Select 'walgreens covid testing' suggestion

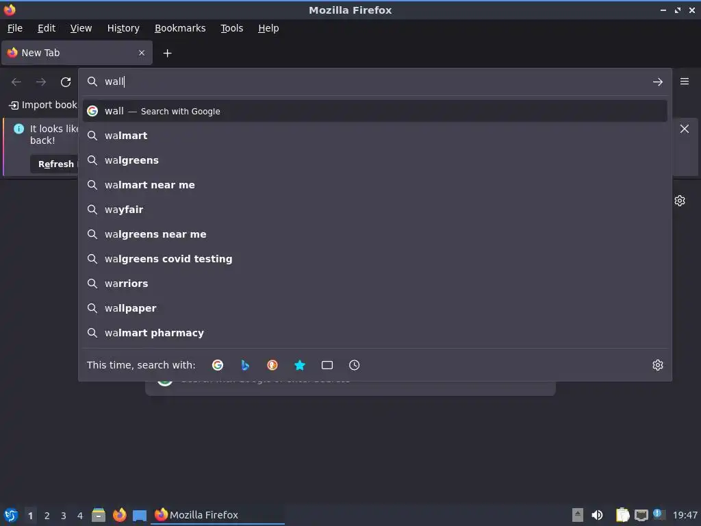pyautogui.click(x=374, y=258)
